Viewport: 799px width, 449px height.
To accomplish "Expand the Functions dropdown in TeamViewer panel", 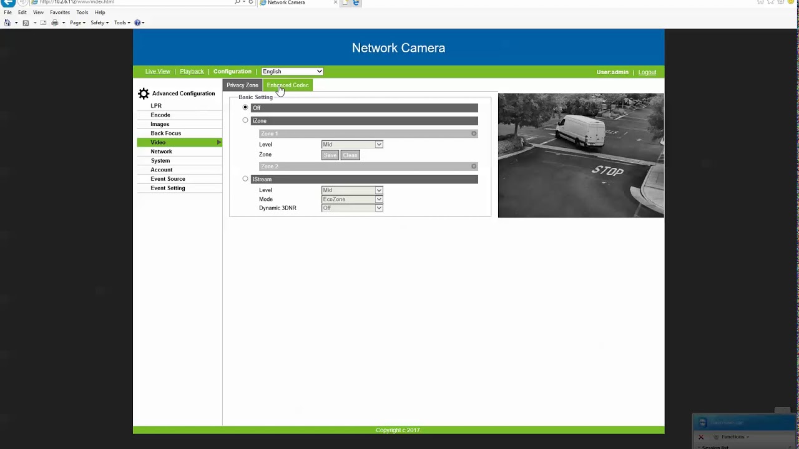I will (735, 437).
